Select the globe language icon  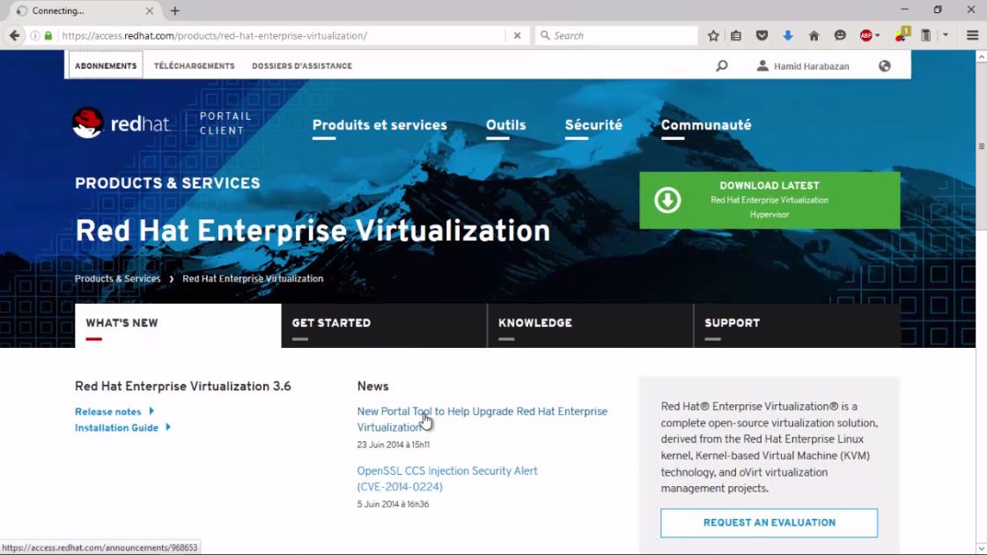coord(884,65)
